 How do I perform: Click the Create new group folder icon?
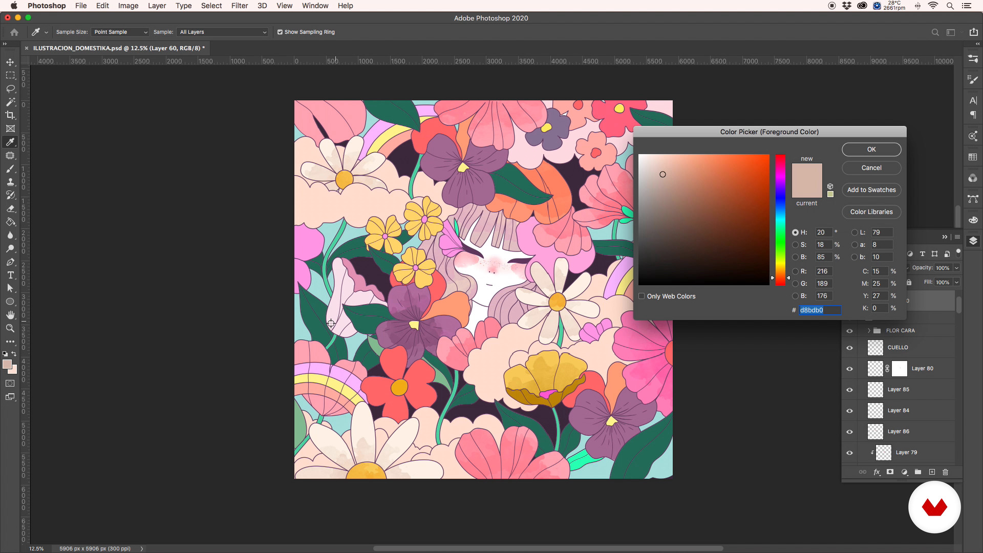coord(918,472)
